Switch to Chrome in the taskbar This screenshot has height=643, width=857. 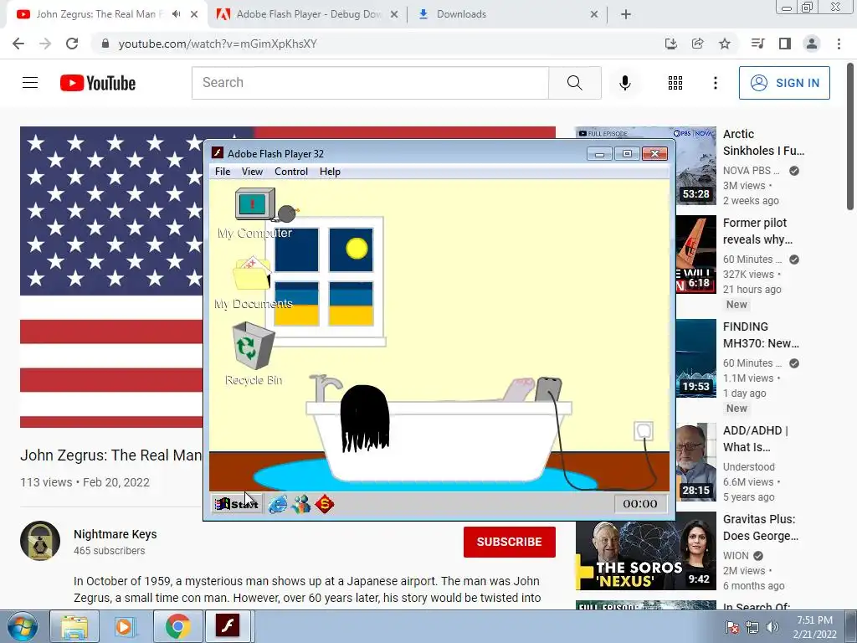(177, 626)
